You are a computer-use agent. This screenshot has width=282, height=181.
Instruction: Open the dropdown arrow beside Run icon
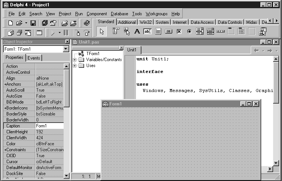[x=60, y=33]
